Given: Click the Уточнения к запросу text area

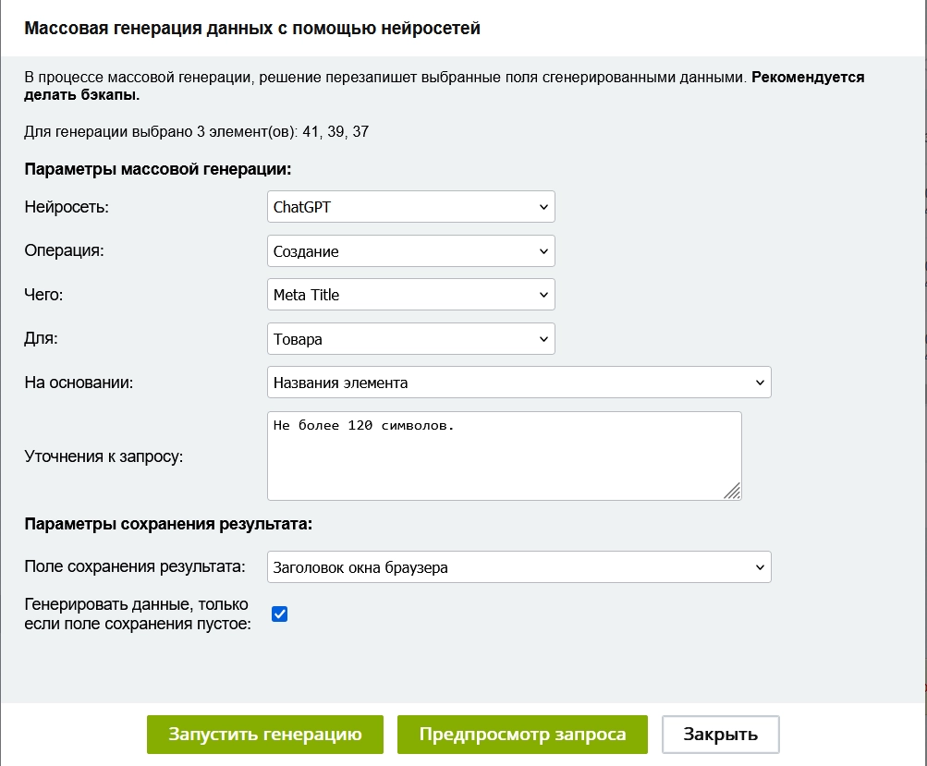Looking at the screenshot, I should pos(504,456).
